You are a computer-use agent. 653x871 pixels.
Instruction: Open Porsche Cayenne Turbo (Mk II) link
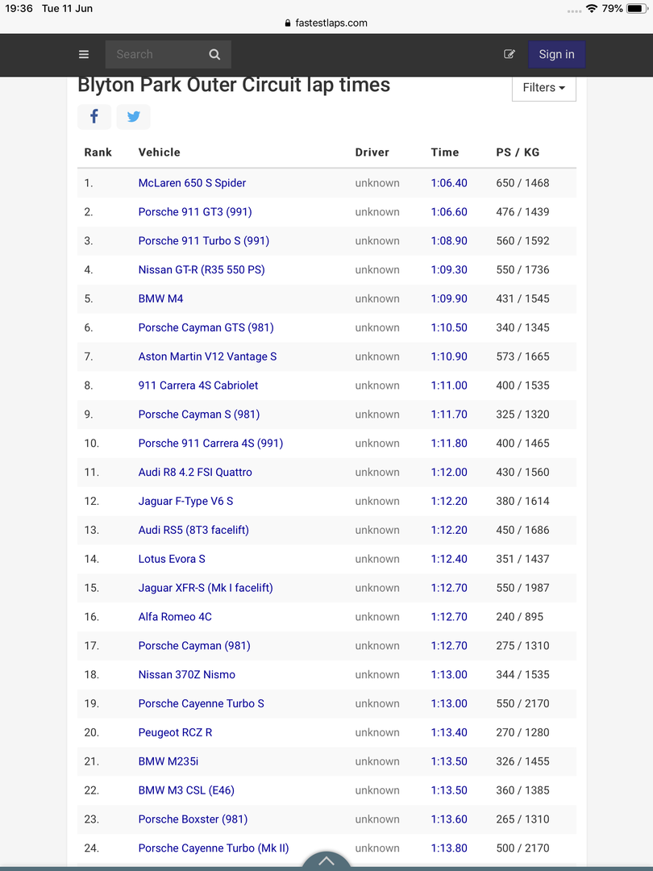pos(213,848)
